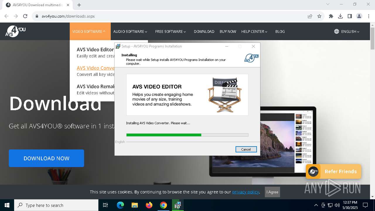This screenshot has width=375, height=211.
Task: Open File Explorer from taskbar
Action: coord(134,205)
